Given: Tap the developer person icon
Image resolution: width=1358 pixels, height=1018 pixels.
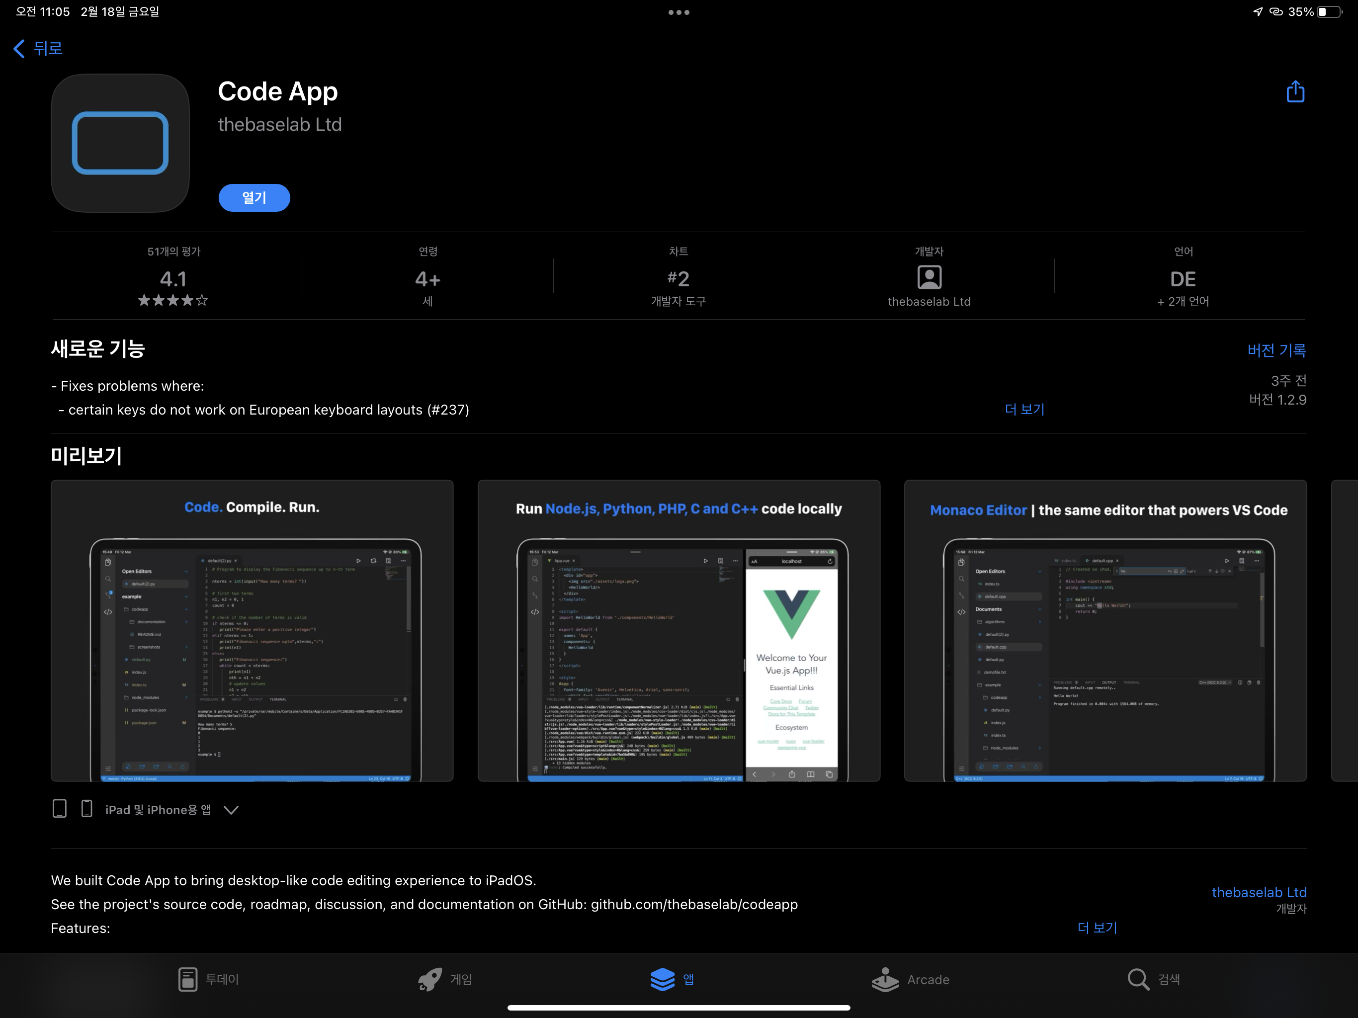Looking at the screenshot, I should point(929,277).
